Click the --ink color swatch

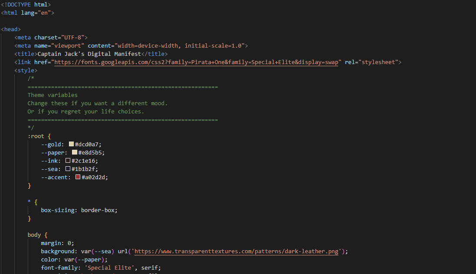coord(68,161)
